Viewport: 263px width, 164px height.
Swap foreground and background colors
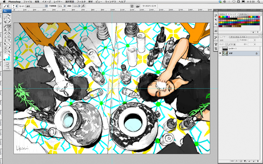9,55
